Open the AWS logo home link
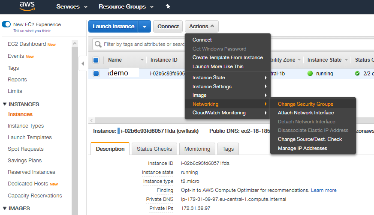The image size is (374, 215). 27,6
